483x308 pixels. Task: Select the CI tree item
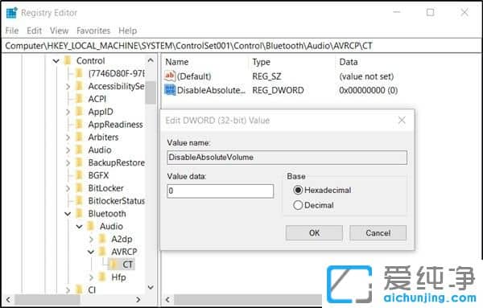[92, 290]
